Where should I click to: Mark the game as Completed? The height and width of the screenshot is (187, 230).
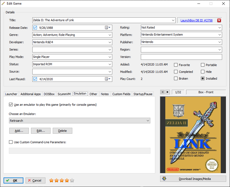point(176,71)
